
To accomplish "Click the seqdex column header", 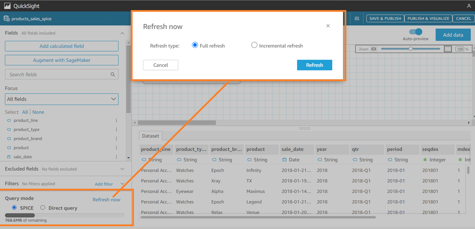I will click(x=437, y=149).
